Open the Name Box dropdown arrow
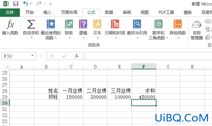212x126 pixels. tap(32, 56)
